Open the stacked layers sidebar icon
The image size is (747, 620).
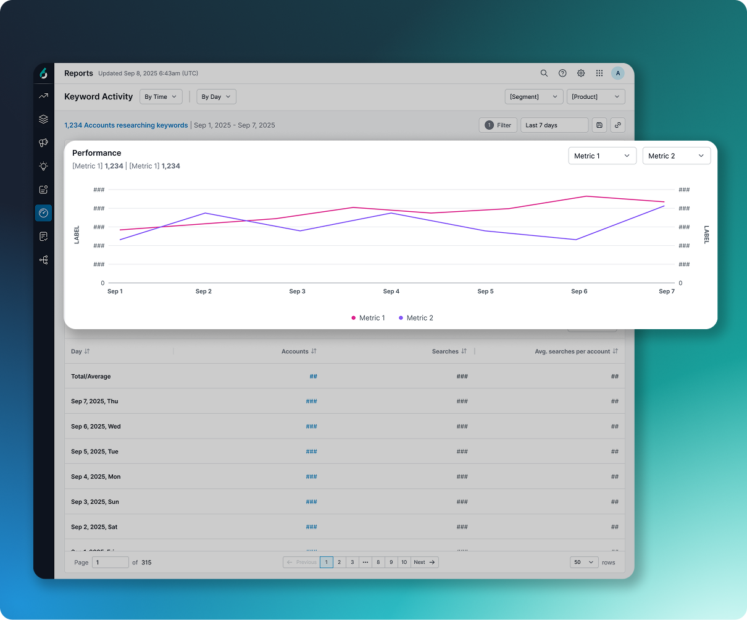pos(43,119)
